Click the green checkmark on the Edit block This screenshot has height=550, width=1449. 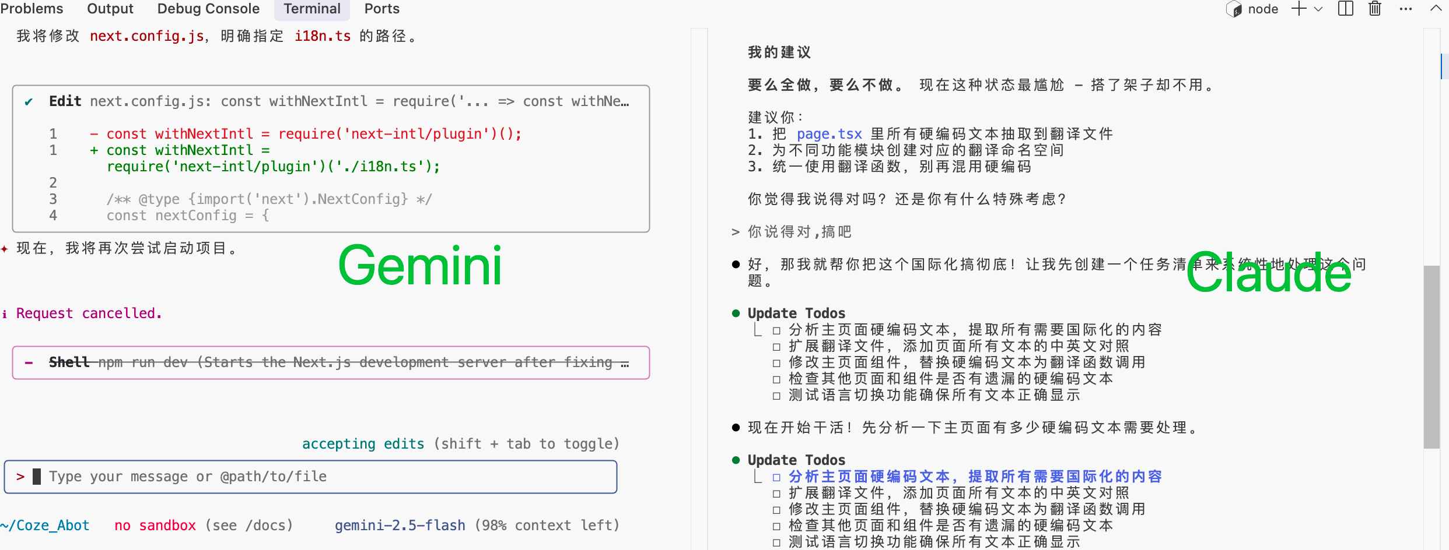[29, 102]
